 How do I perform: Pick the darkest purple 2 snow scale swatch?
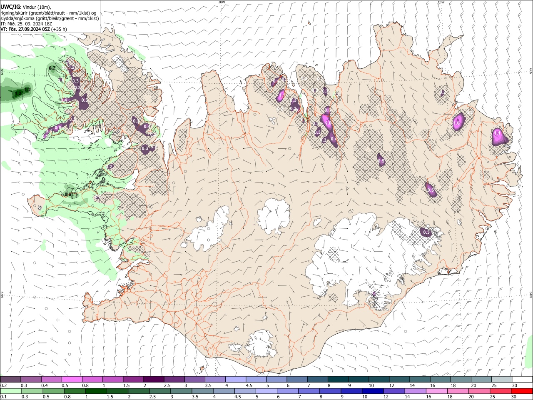click(153, 379)
